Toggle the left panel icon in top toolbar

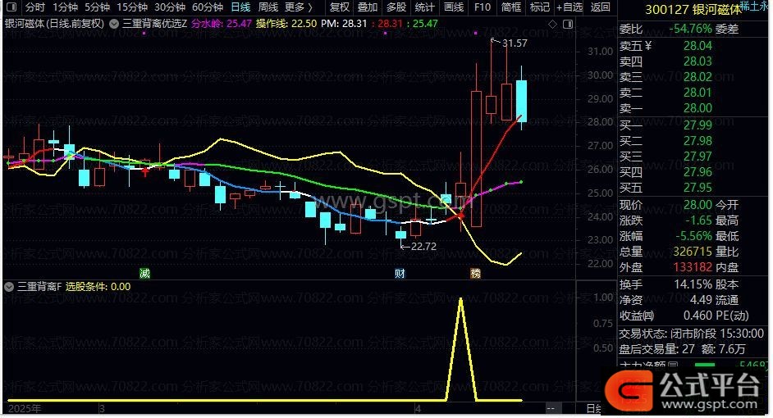11,7
